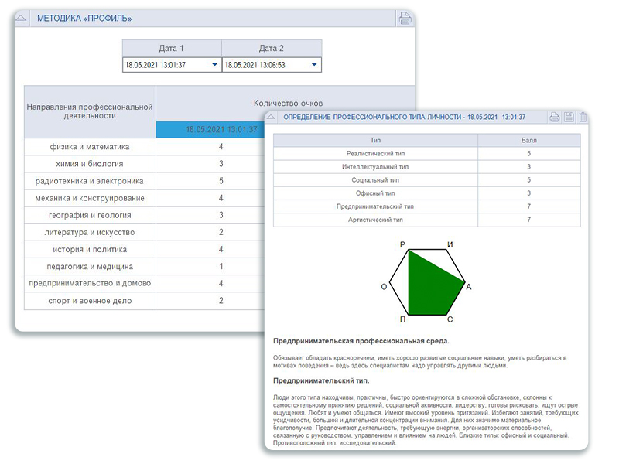Collapse the personality type panel

pos(272,117)
